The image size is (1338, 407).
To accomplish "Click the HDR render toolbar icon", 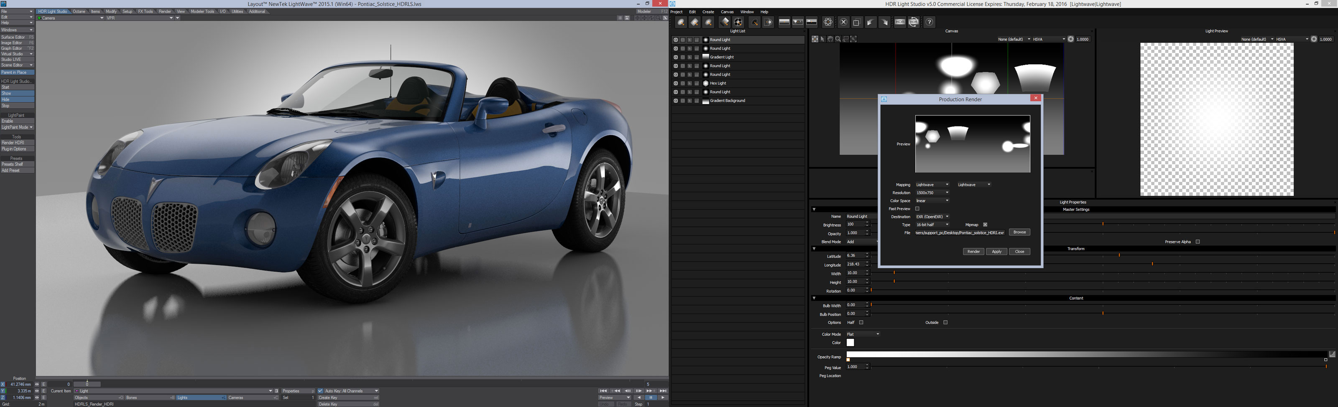I will coord(900,22).
